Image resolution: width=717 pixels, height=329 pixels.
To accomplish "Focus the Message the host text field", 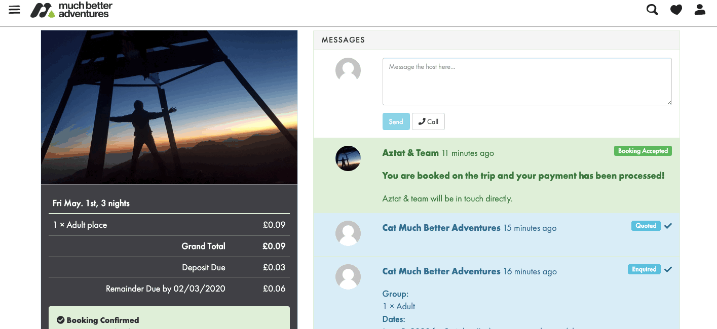I will click(527, 81).
